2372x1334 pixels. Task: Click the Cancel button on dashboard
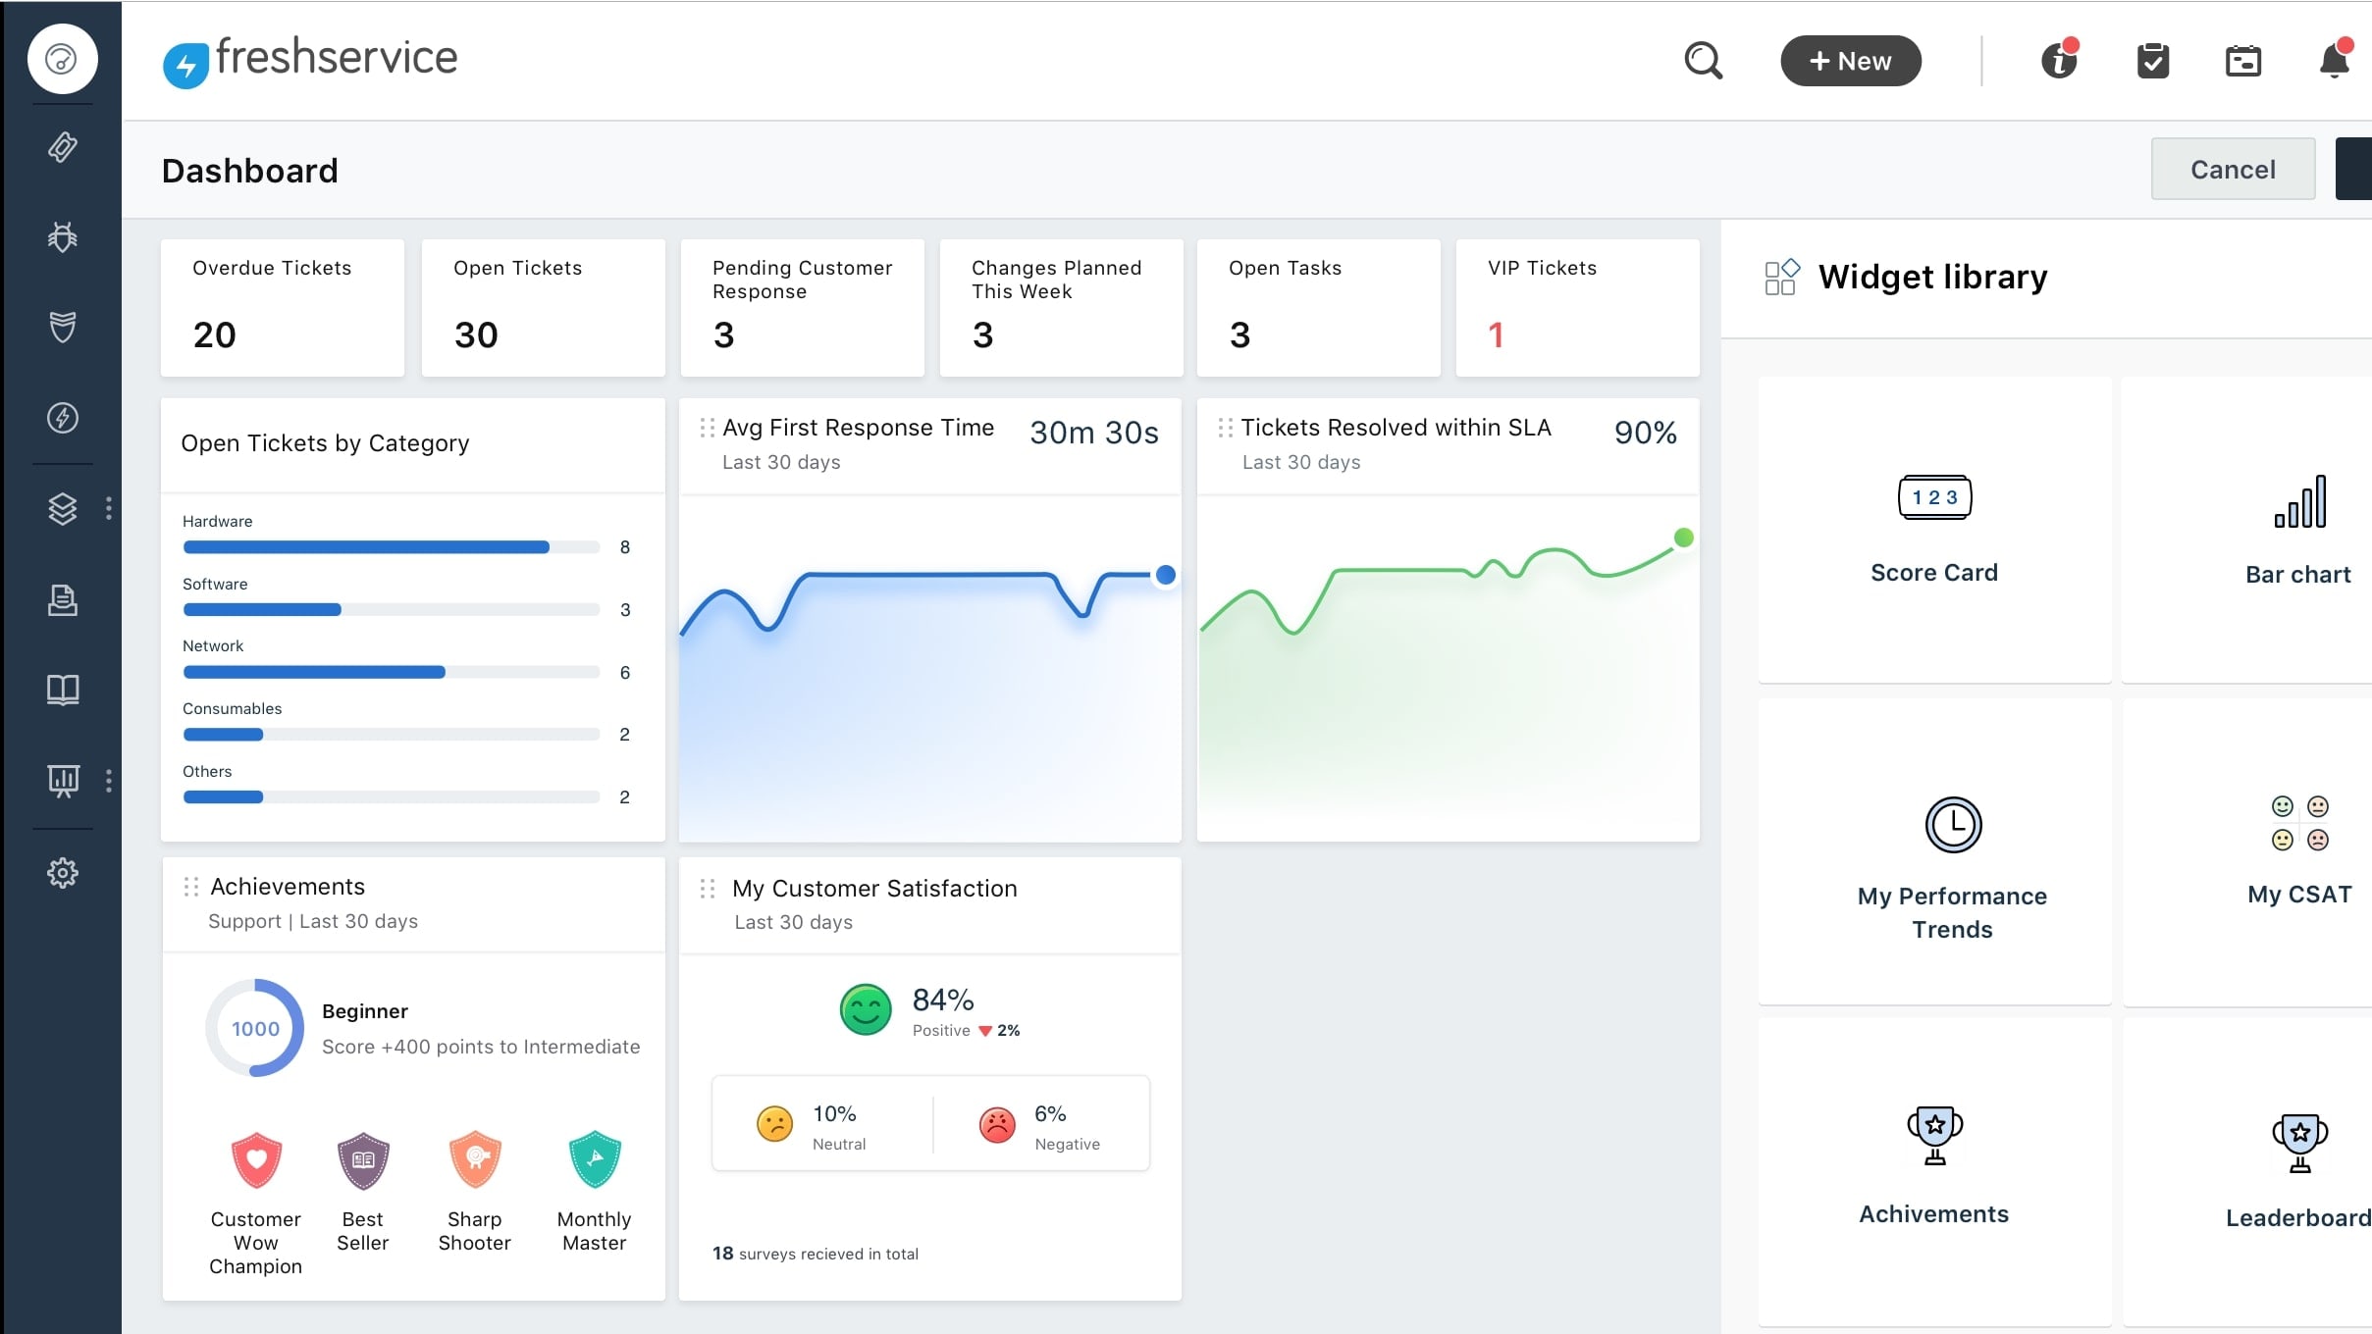2232,170
